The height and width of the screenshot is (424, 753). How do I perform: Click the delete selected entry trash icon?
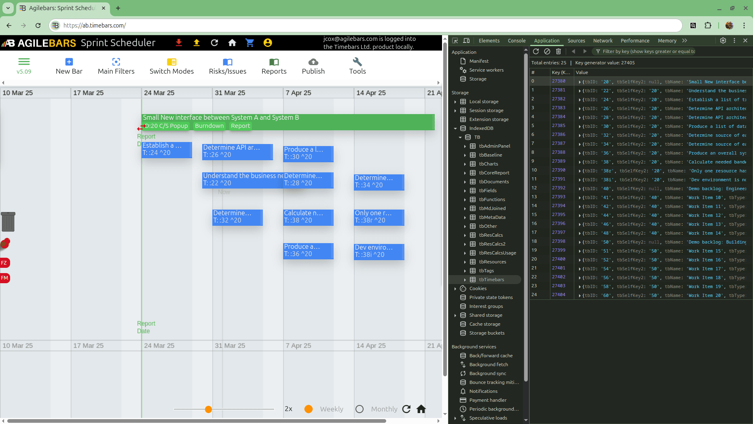click(x=558, y=51)
